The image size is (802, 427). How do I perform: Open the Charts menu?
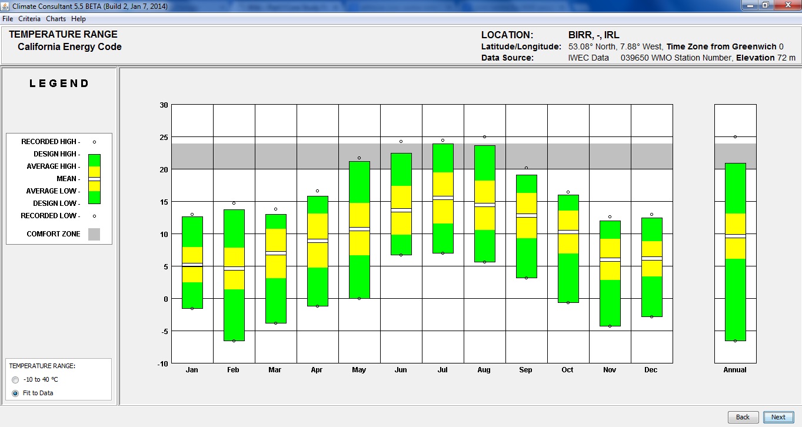pos(56,19)
